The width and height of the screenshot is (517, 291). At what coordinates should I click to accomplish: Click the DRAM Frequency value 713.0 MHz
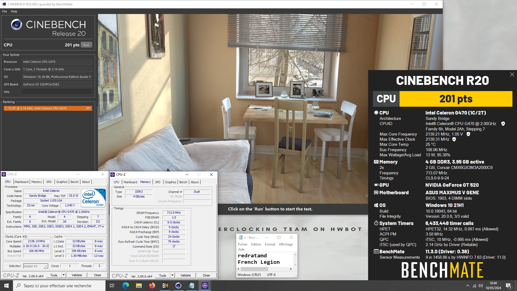pyautogui.click(x=174, y=213)
